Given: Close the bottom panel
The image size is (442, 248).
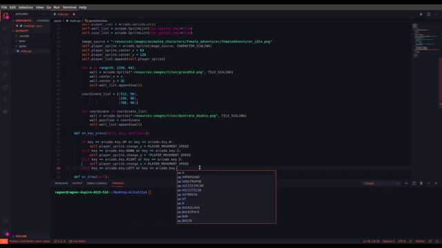Looking at the screenshot, I should pos(436,183).
